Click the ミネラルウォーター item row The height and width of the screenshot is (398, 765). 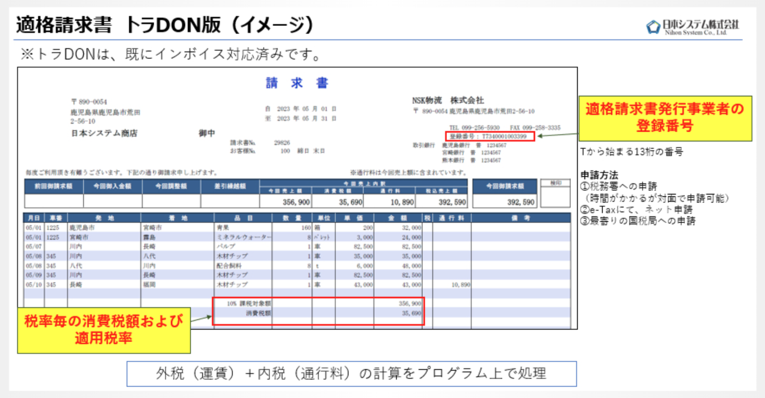(243, 237)
